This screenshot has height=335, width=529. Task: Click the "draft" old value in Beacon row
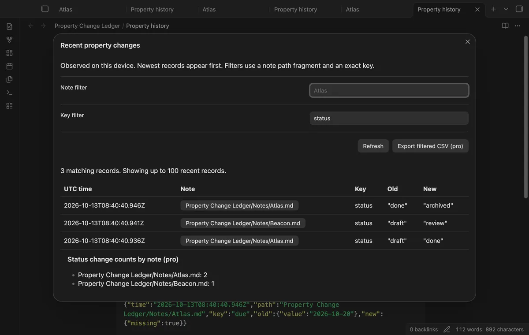click(x=397, y=223)
